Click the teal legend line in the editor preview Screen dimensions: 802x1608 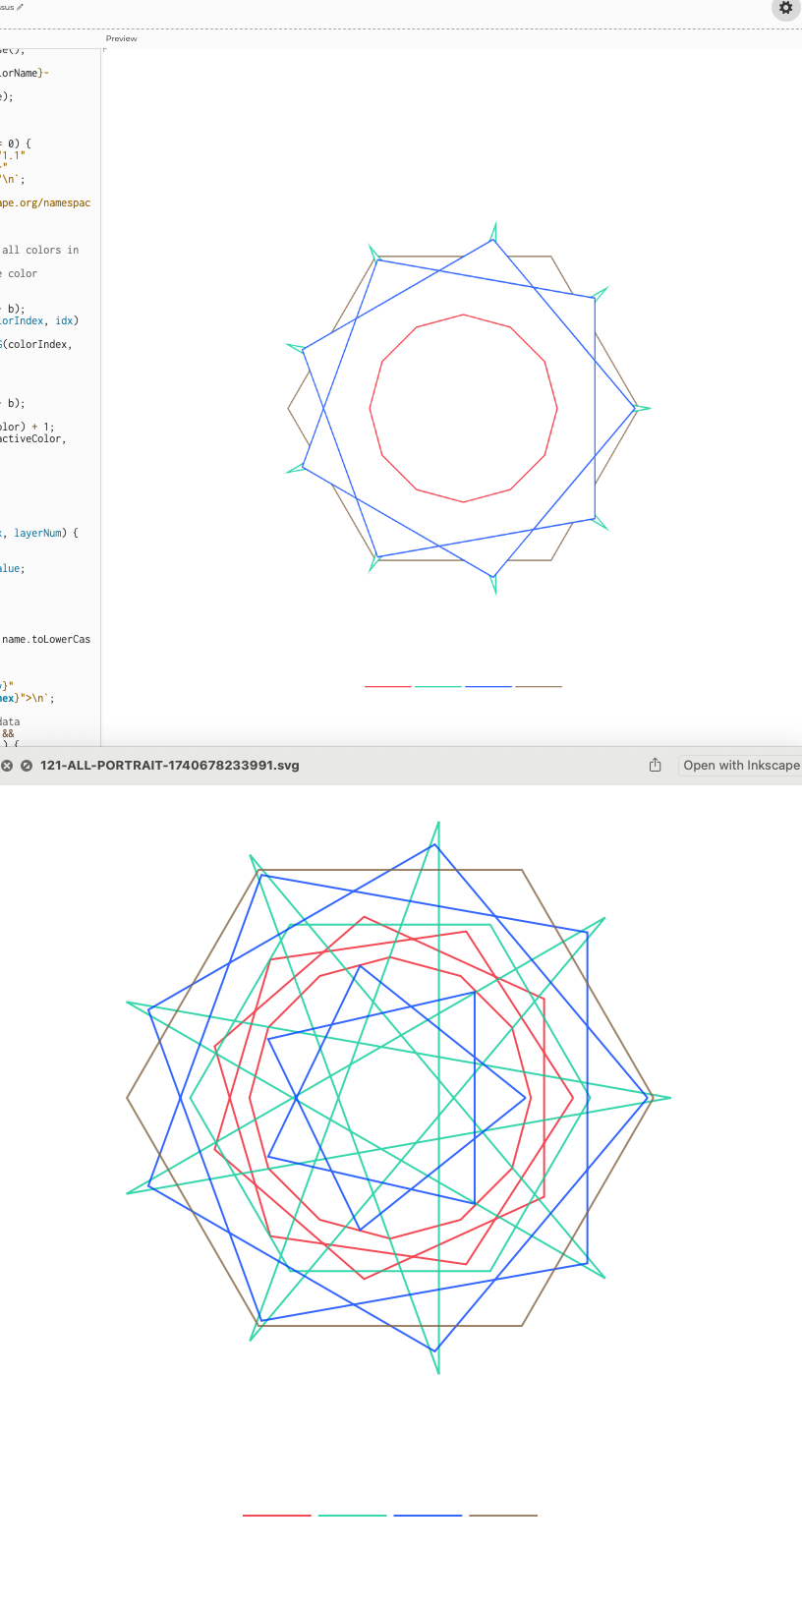point(438,686)
